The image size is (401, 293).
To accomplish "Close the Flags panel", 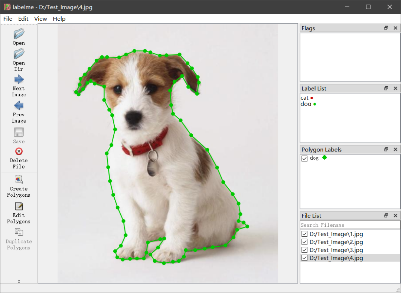I will [395, 28].
